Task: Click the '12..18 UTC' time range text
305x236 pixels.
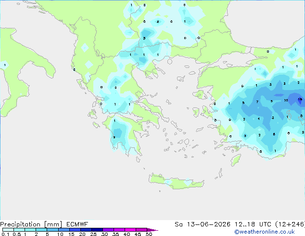Action: click(253, 224)
